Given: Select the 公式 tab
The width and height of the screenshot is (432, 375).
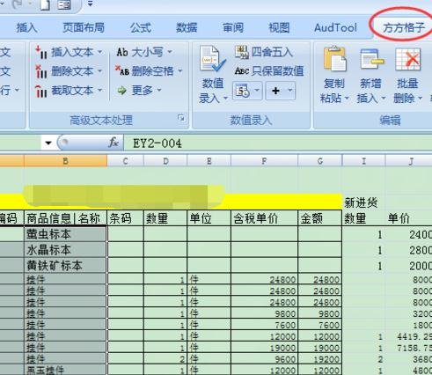Looking at the screenshot, I should (141, 28).
